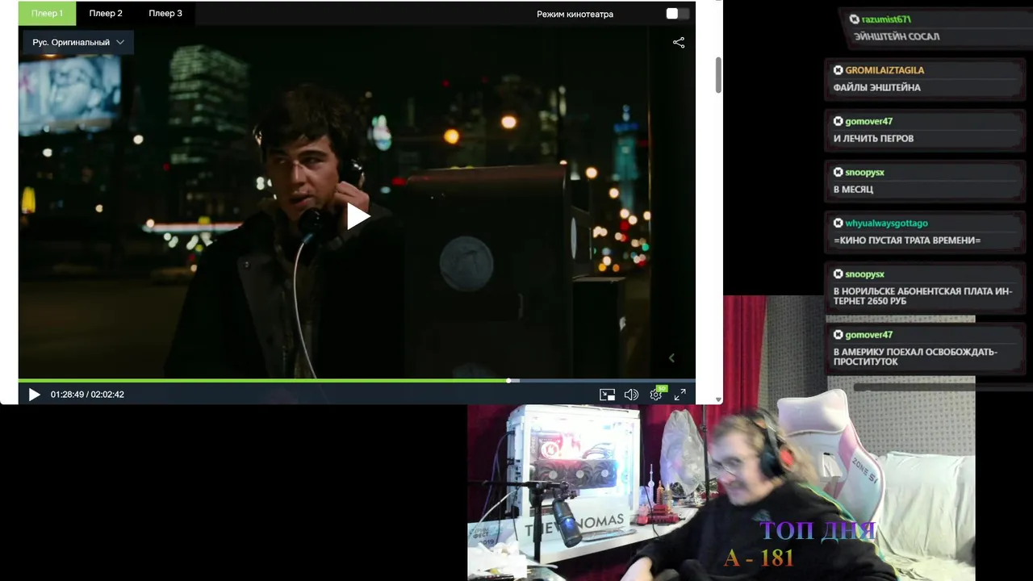Click the left chevron arrow on video

(x=671, y=357)
